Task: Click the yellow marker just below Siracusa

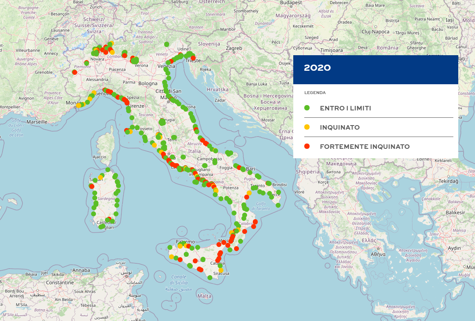Action: 221,270
